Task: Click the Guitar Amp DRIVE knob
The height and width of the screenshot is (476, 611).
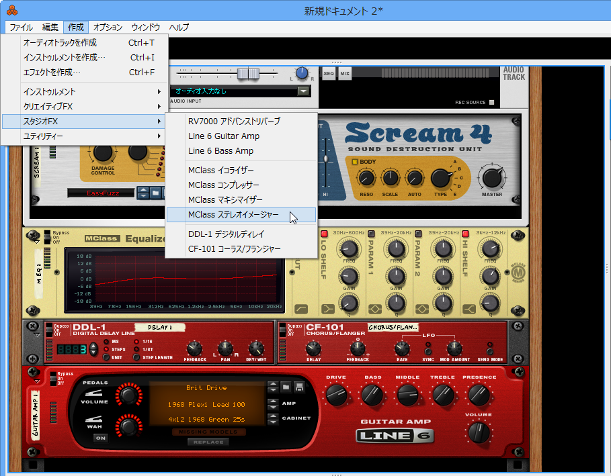Action: click(336, 395)
